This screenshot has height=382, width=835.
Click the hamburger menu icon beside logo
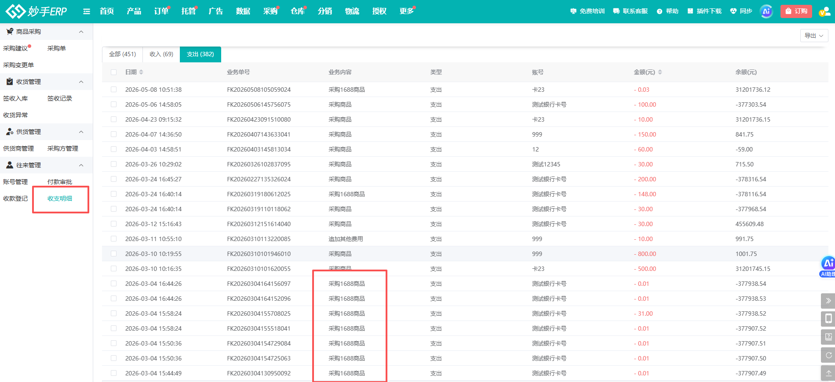[87, 11]
